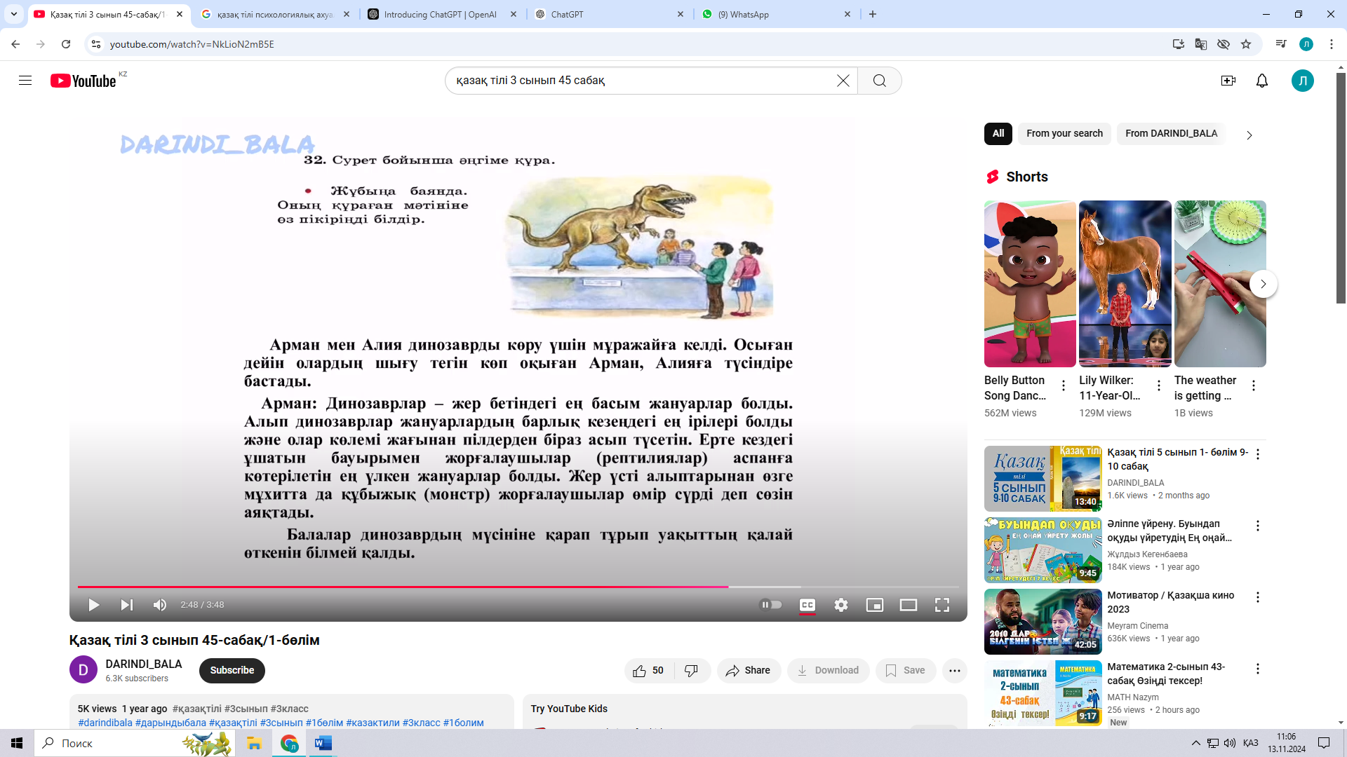Open video settings gear
The height and width of the screenshot is (757, 1347).
point(841,605)
